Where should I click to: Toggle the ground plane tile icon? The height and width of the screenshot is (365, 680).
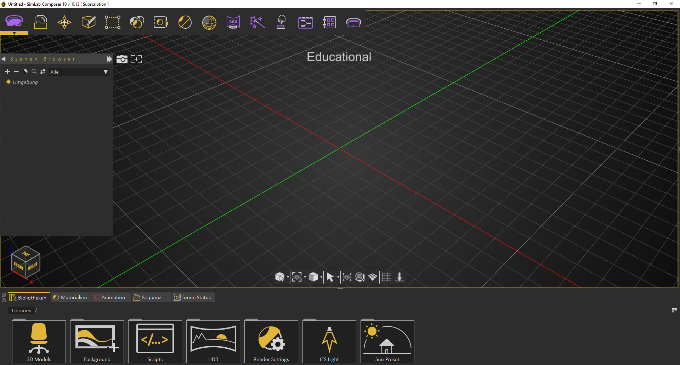pos(373,277)
